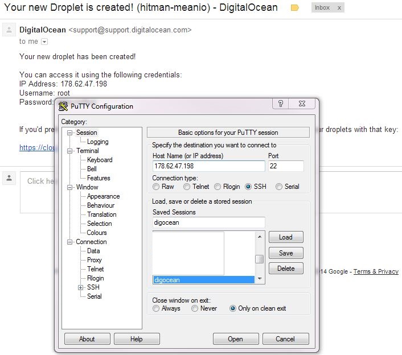Screen dimensions: 402x355
Task: Choose Only on clean exit option
Action: (233, 308)
